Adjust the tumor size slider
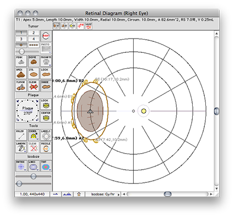 [21, 51]
